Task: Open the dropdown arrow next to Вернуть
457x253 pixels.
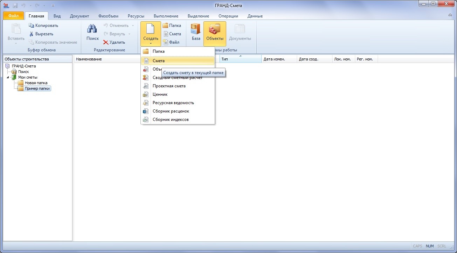Action: click(x=129, y=34)
